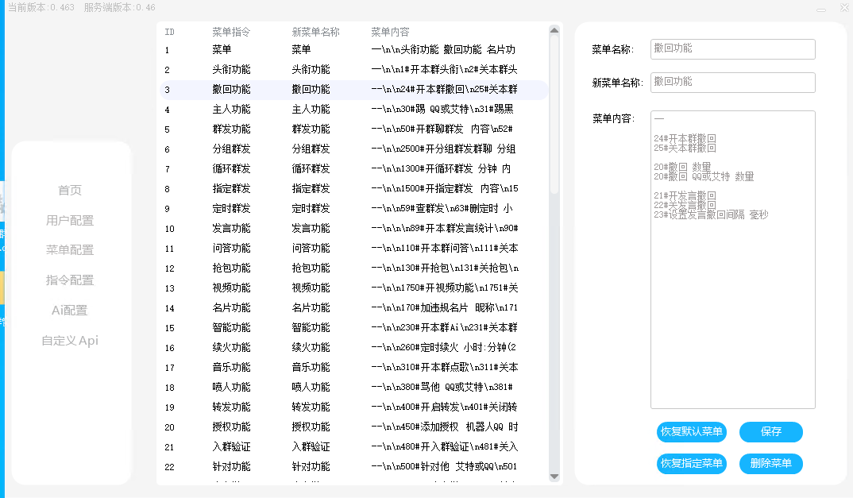
Task: Click the 当前版本:0.463 label
Action: (41, 8)
